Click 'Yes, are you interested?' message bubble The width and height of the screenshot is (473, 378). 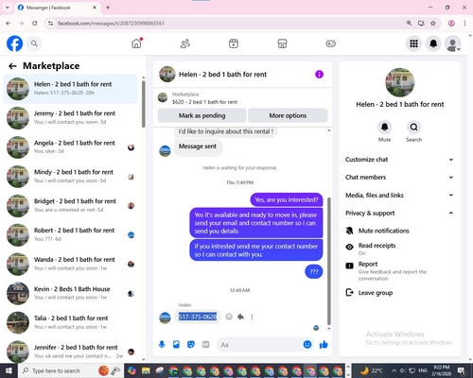click(287, 199)
